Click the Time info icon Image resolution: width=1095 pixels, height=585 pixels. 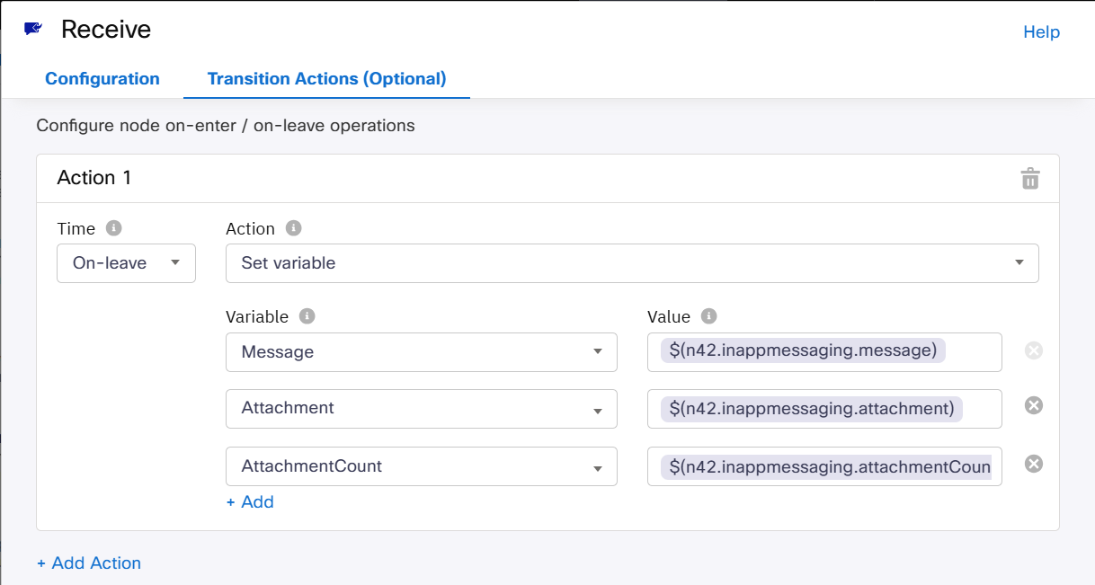point(113,228)
